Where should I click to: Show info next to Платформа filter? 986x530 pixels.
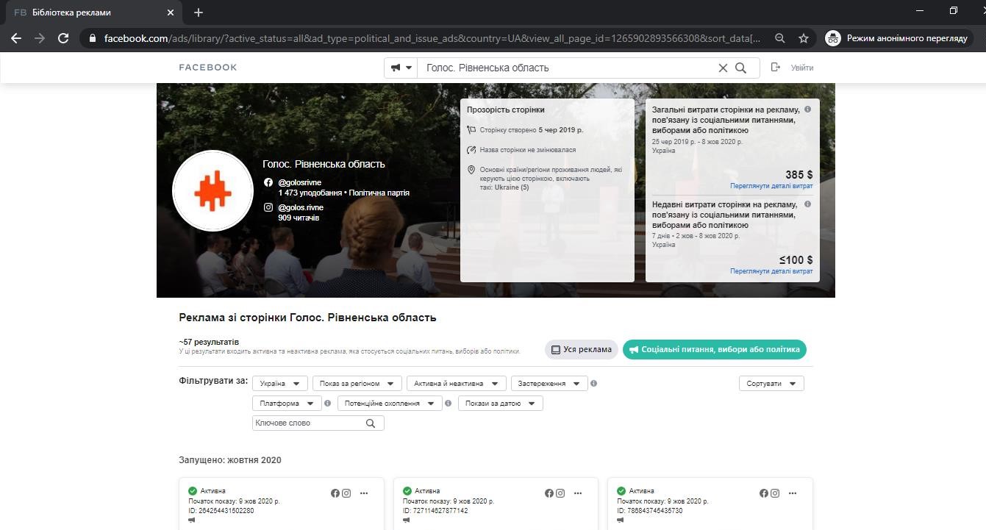pos(328,404)
